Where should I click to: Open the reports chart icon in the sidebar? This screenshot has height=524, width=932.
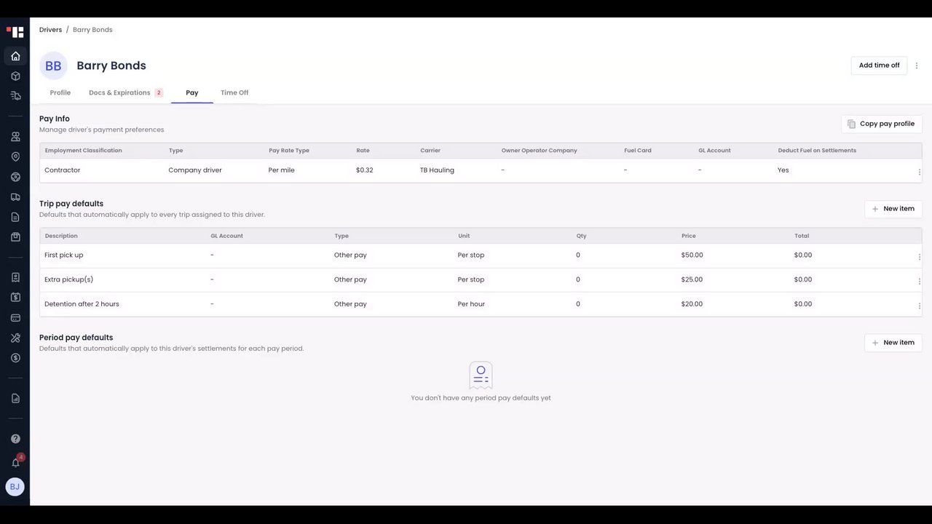15,398
